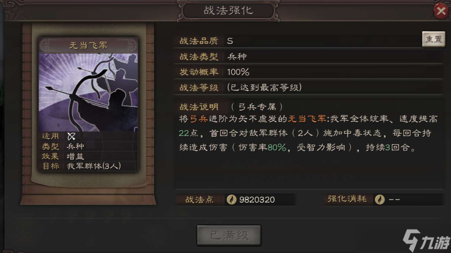Screen dimensions: 451x253
Task: Click the 重置 reset button
Action: point(433,39)
